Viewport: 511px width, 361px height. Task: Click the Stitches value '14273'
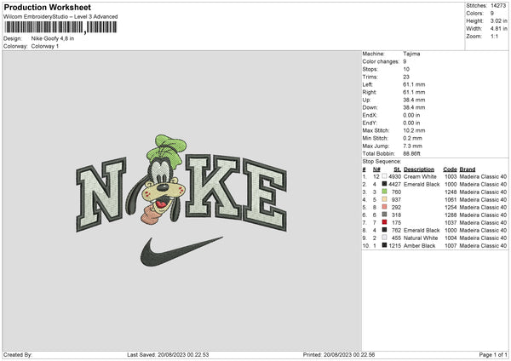coord(498,6)
